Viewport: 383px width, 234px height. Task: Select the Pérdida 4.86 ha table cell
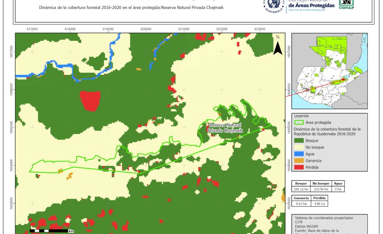click(x=320, y=203)
